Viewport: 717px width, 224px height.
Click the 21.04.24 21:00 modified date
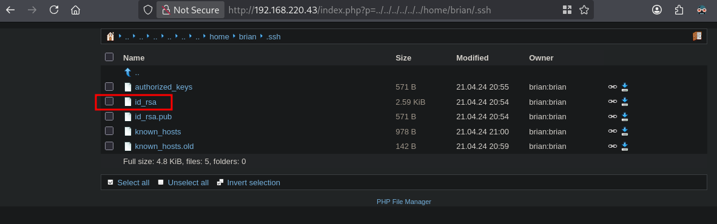tap(482, 132)
